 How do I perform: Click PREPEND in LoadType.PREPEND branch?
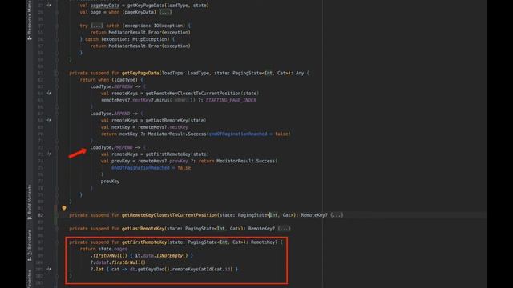click(x=123, y=147)
